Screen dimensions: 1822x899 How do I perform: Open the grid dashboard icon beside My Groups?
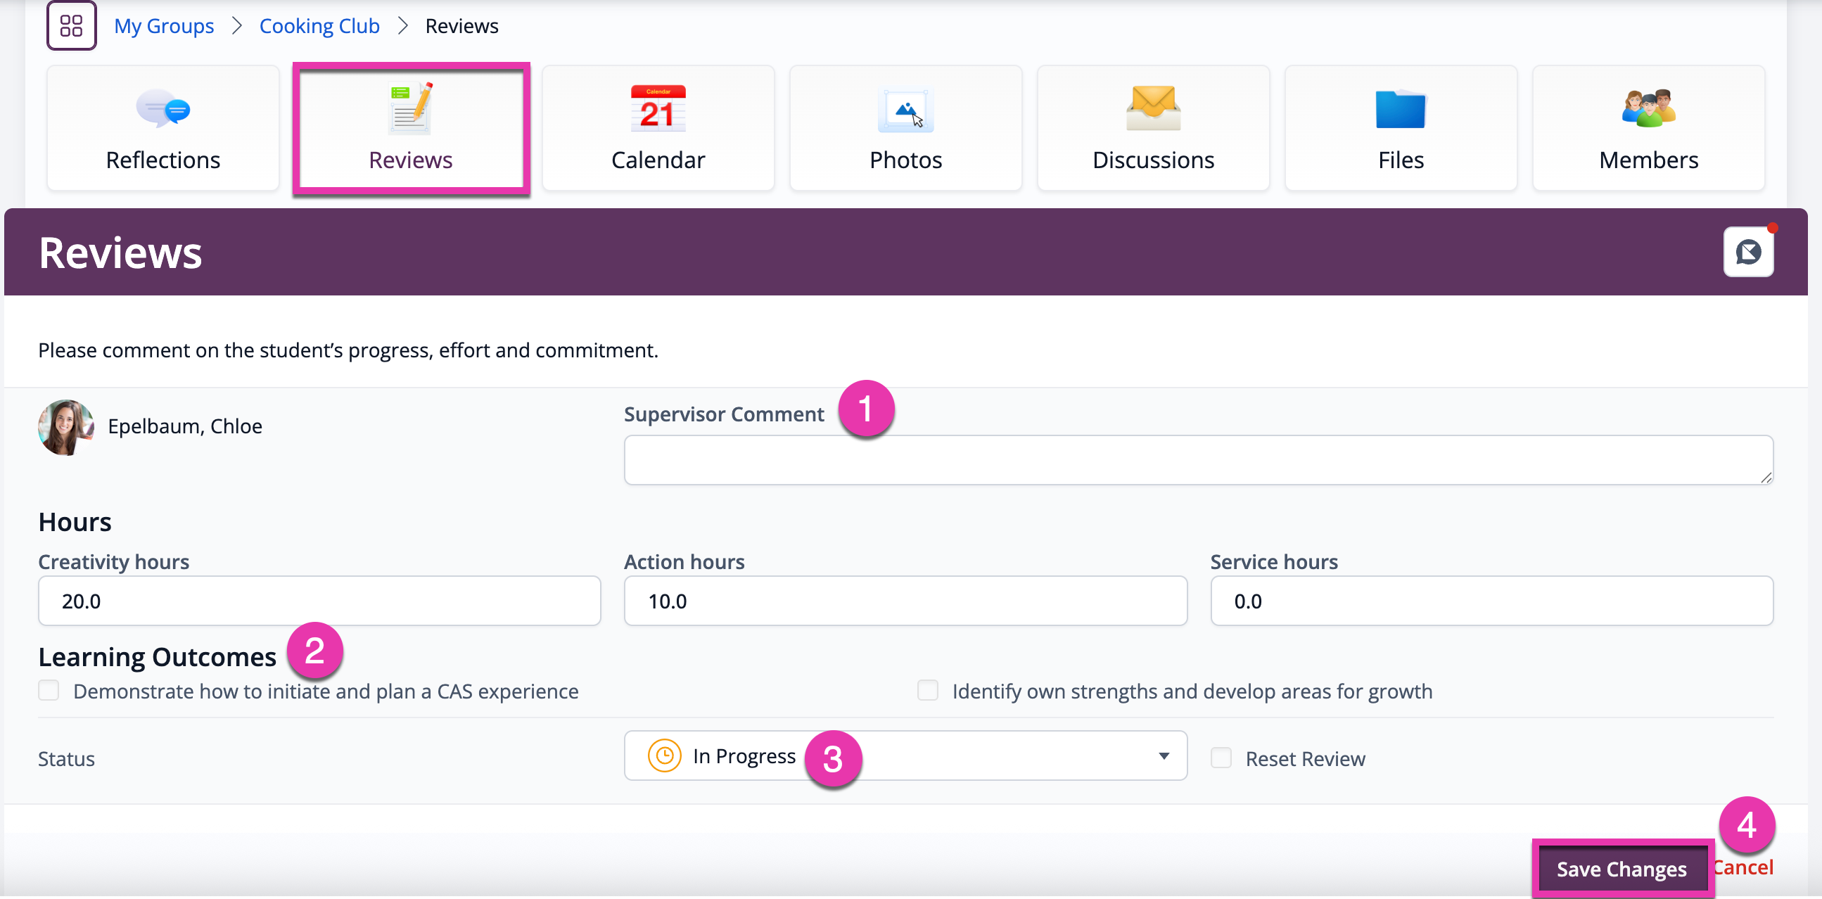click(72, 25)
